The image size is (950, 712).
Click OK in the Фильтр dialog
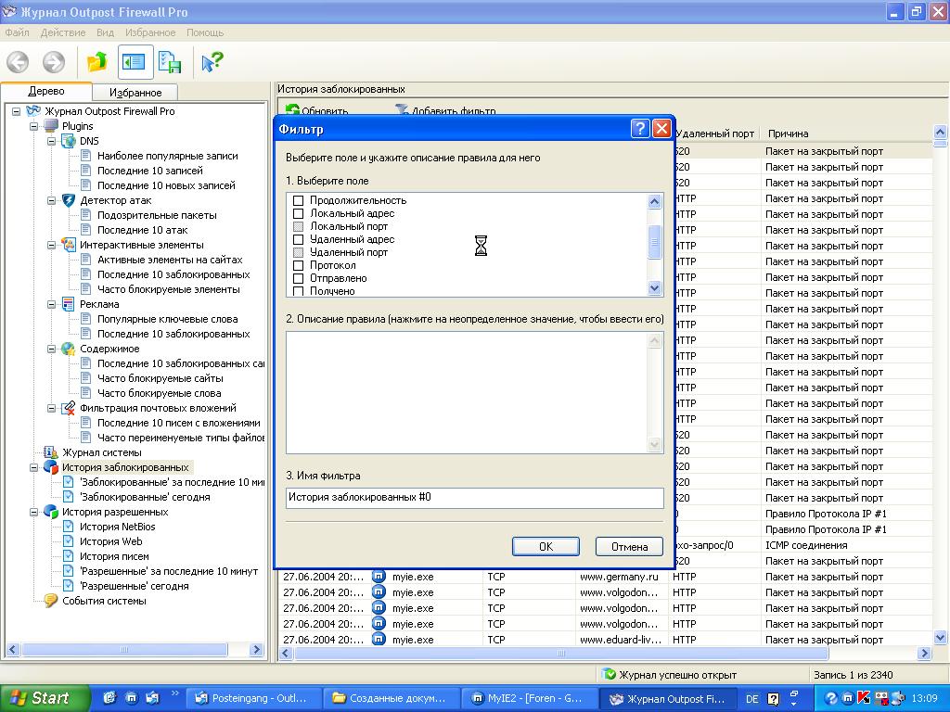coord(546,547)
